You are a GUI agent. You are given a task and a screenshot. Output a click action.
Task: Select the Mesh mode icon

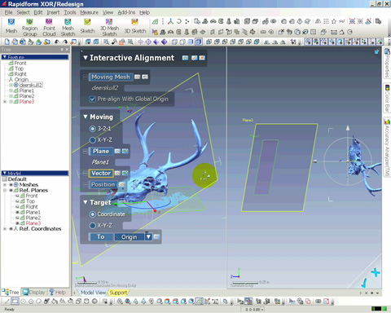tap(11, 26)
